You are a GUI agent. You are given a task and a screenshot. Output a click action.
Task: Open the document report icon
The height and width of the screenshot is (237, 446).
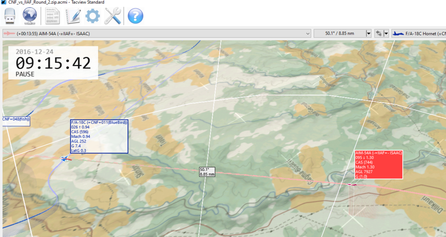pyautogui.click(x=52, y=16)
